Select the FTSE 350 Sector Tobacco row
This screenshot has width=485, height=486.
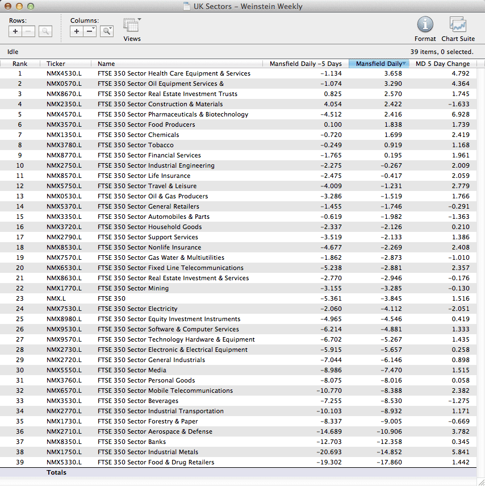pyautogui.click(x=135, y=145)
